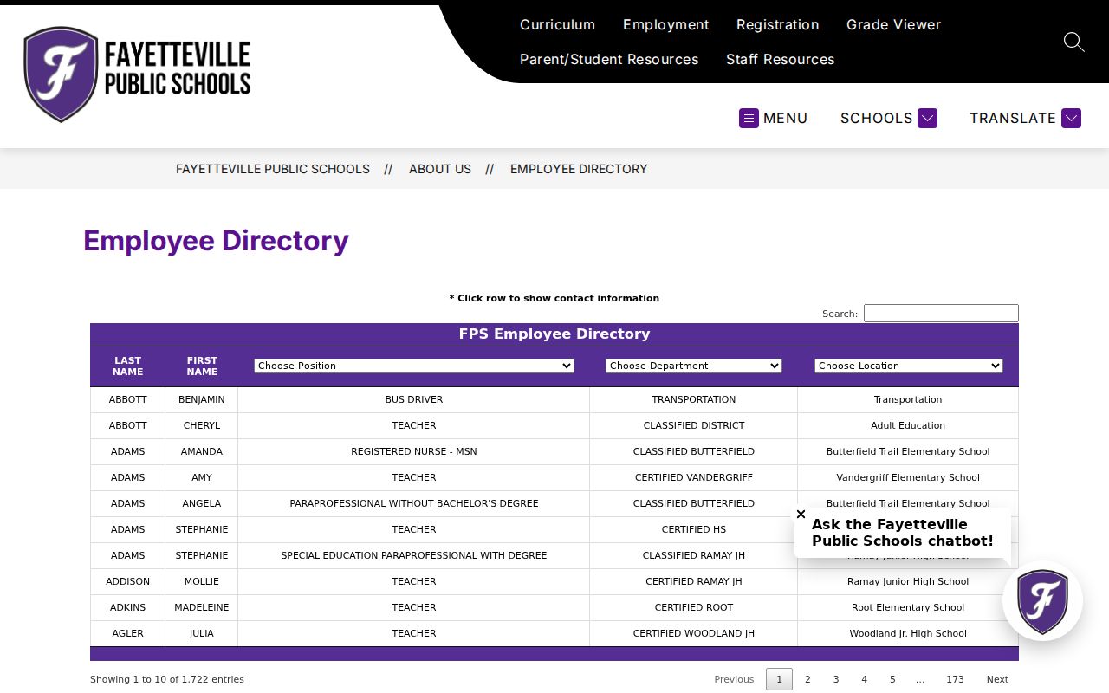
Task: Open the hamburger MENU icon
Action: [749, 118]
